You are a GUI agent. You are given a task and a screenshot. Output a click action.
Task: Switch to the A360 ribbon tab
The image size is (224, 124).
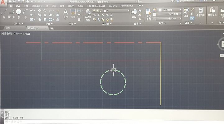(x=81, y=6)
